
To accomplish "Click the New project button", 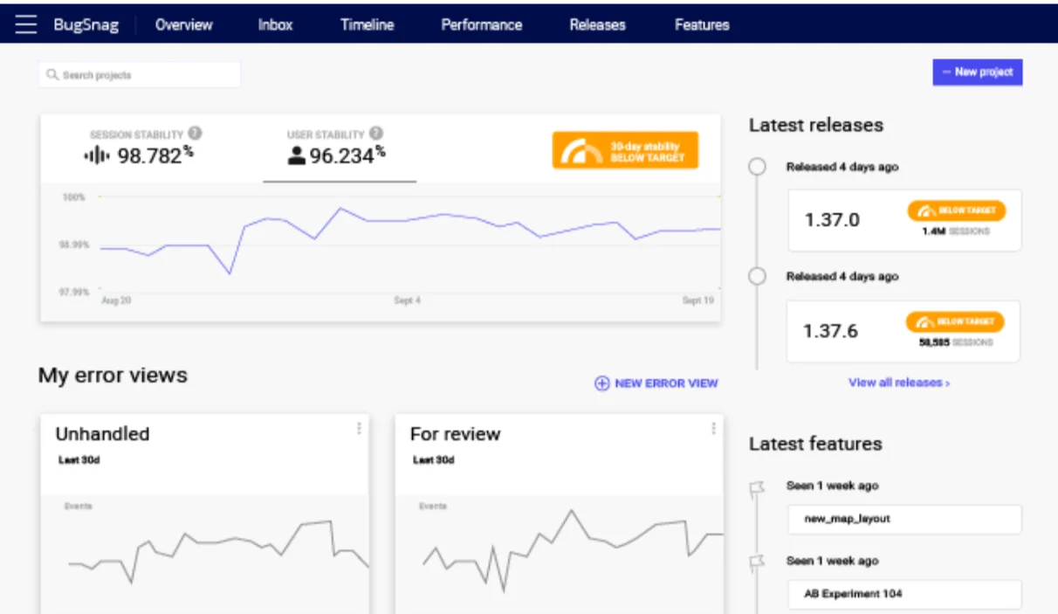I will pyautogui.click(x=978, y=72).
